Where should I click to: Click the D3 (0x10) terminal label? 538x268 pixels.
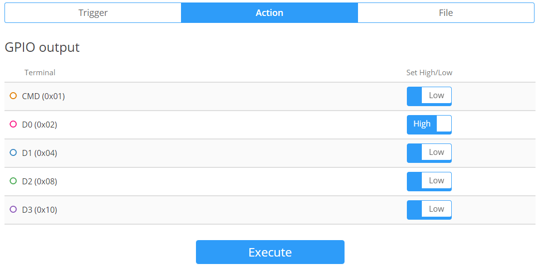point(39,210)
